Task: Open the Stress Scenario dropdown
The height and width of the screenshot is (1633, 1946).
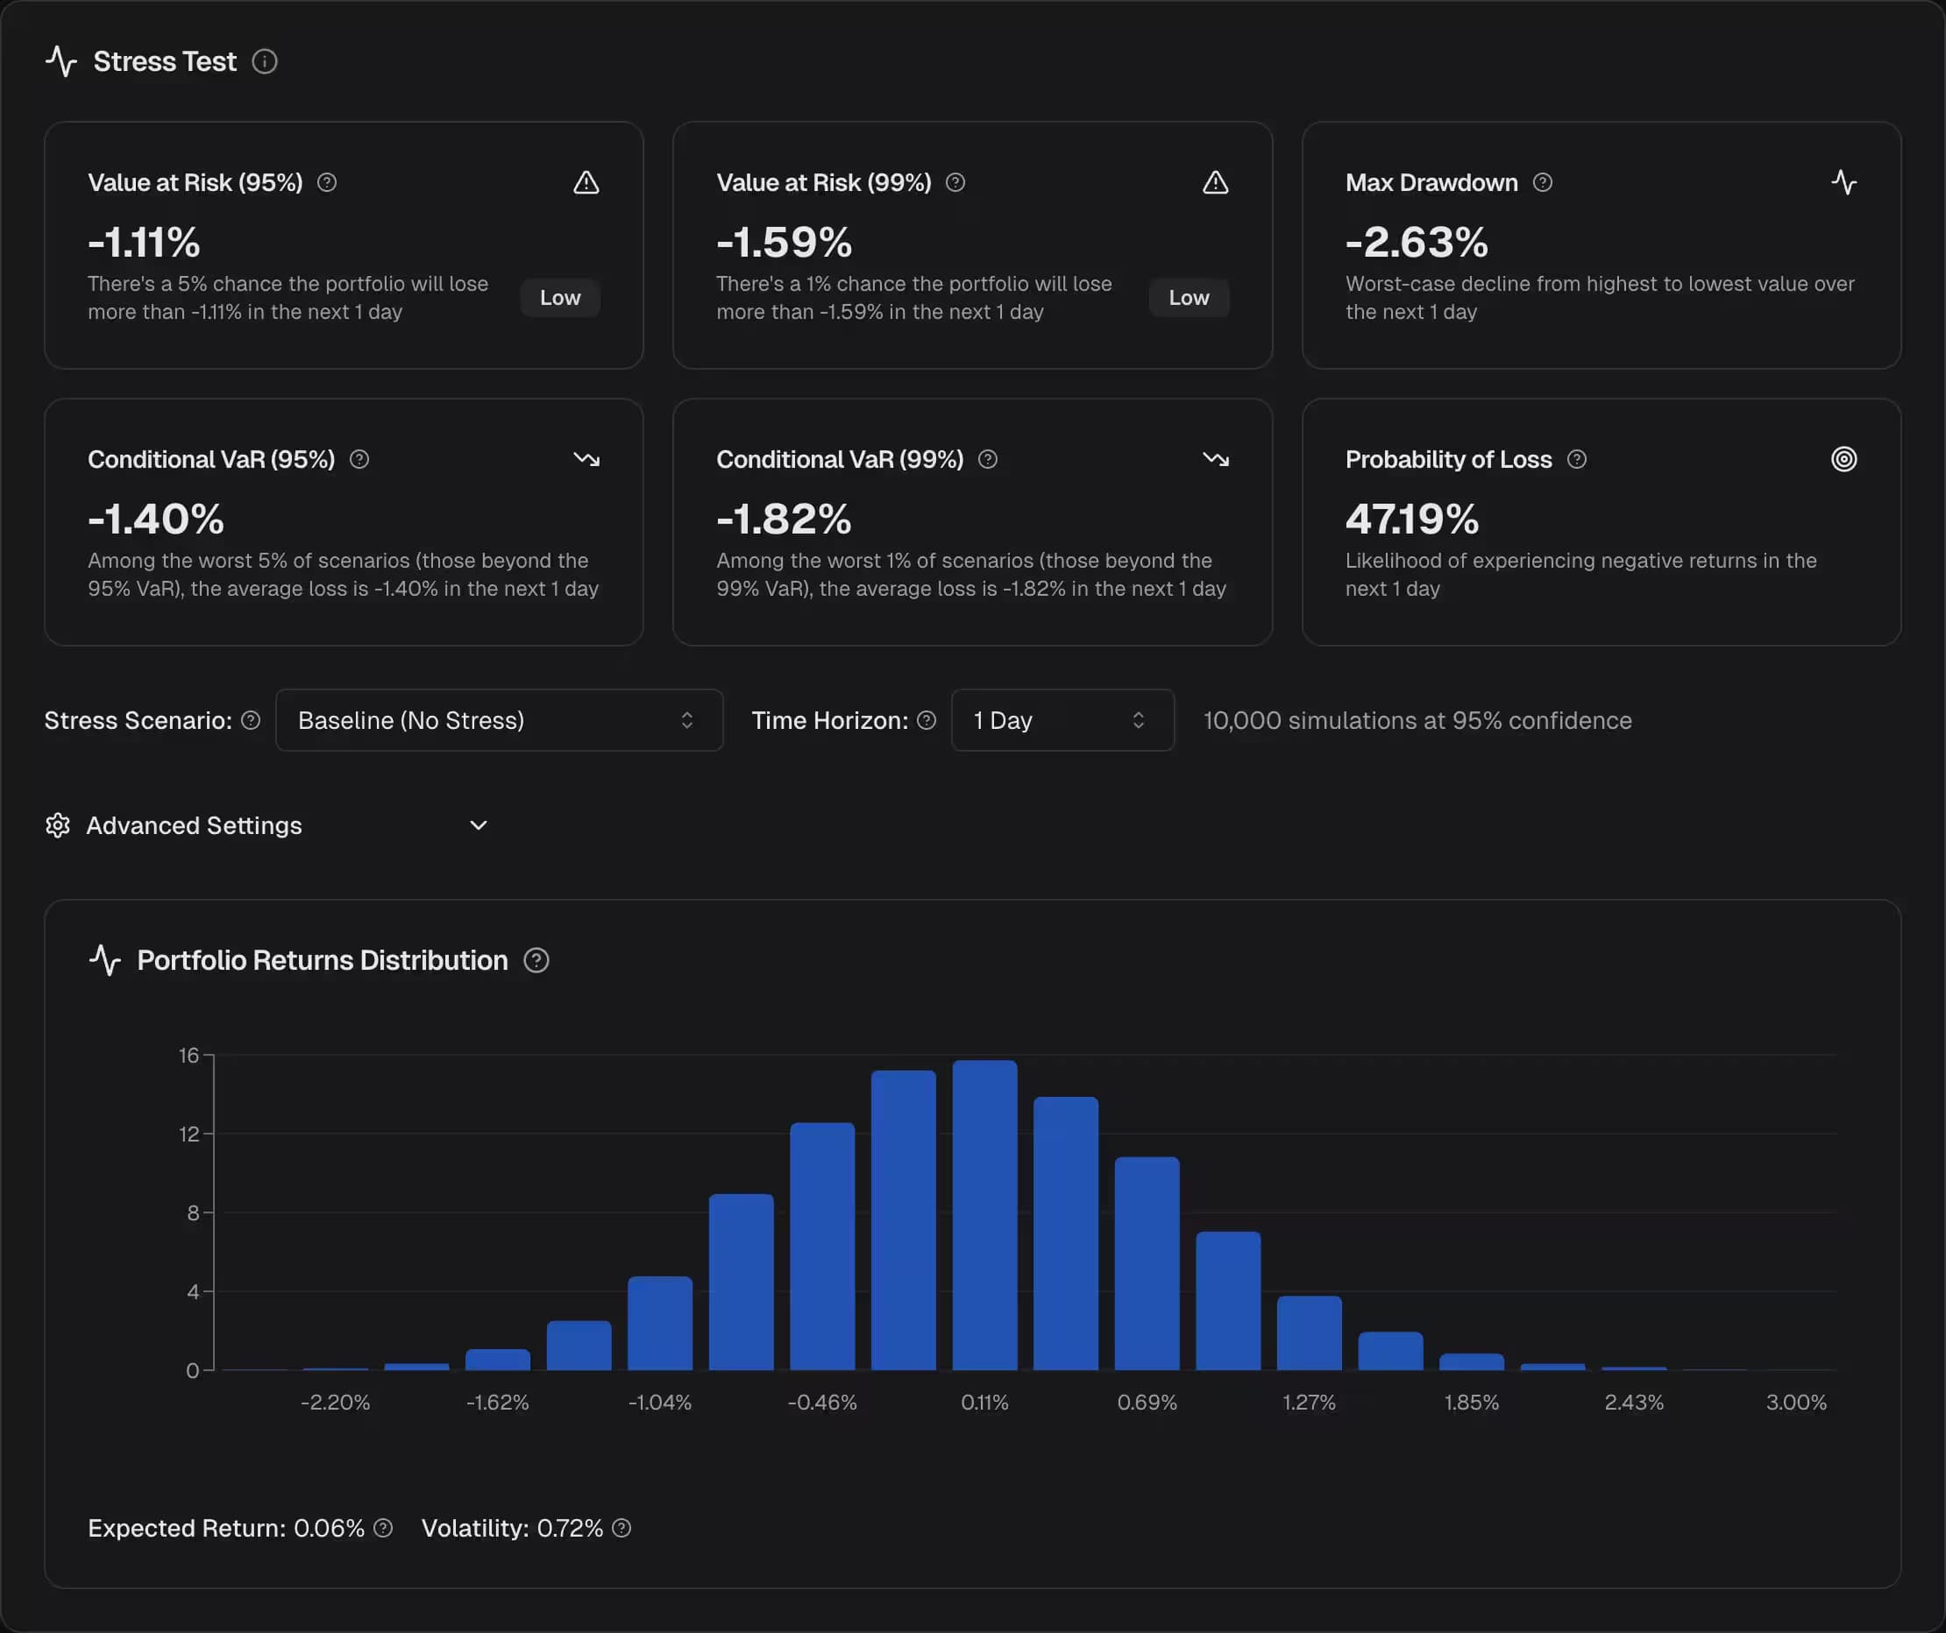Action: [499, 721]
